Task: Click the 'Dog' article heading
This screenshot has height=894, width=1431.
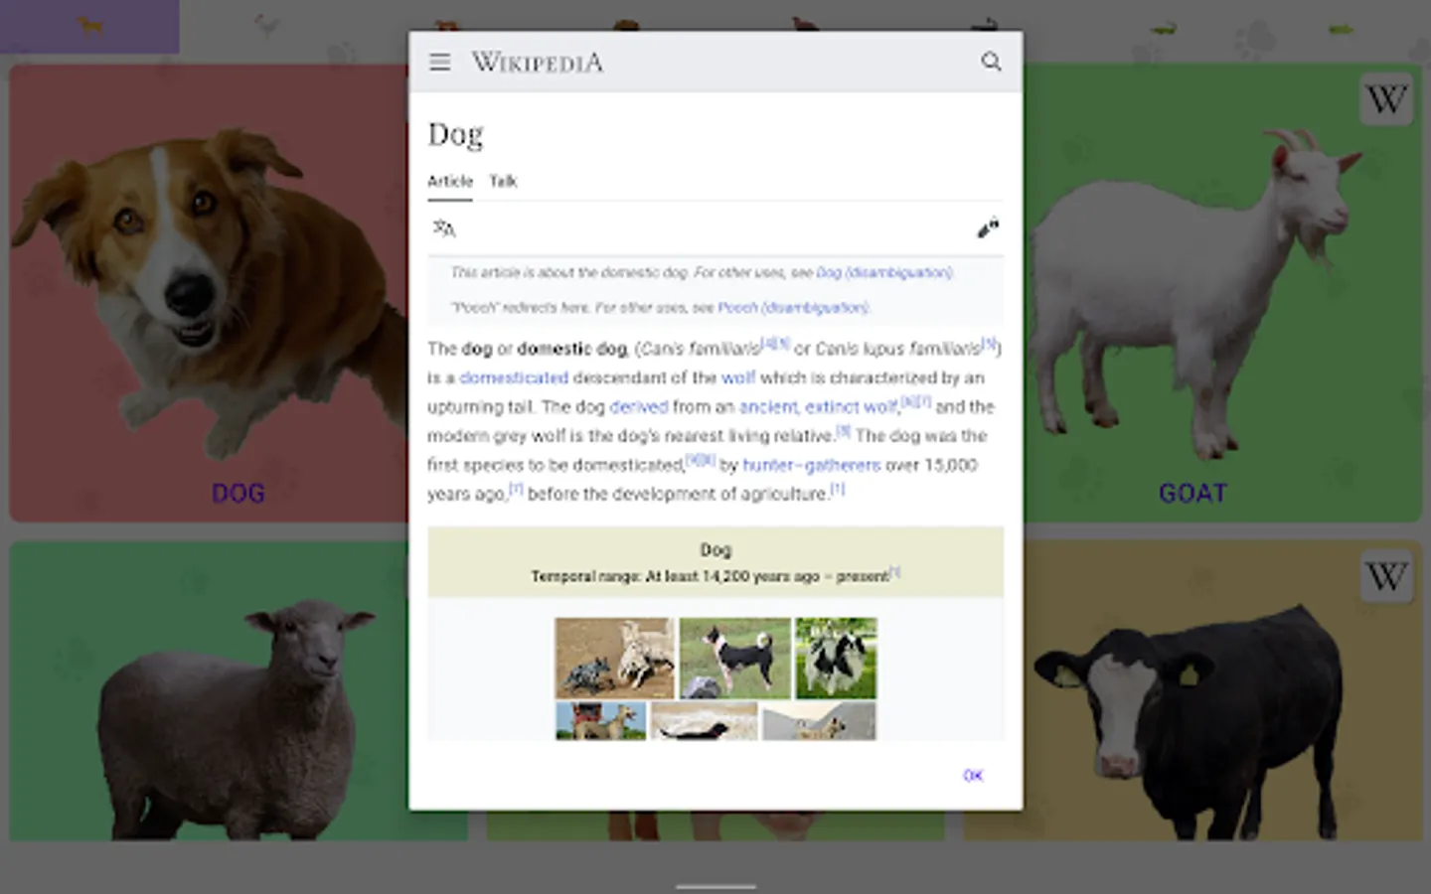Action: 455,134
